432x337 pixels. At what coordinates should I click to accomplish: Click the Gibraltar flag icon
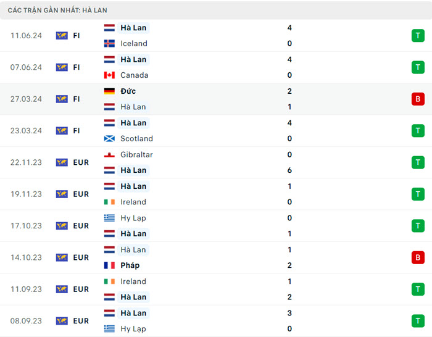109,155
